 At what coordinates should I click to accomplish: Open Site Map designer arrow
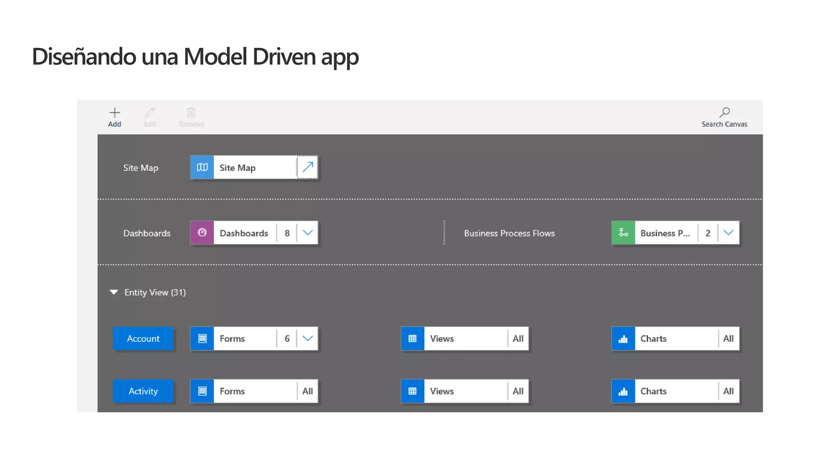308,167
